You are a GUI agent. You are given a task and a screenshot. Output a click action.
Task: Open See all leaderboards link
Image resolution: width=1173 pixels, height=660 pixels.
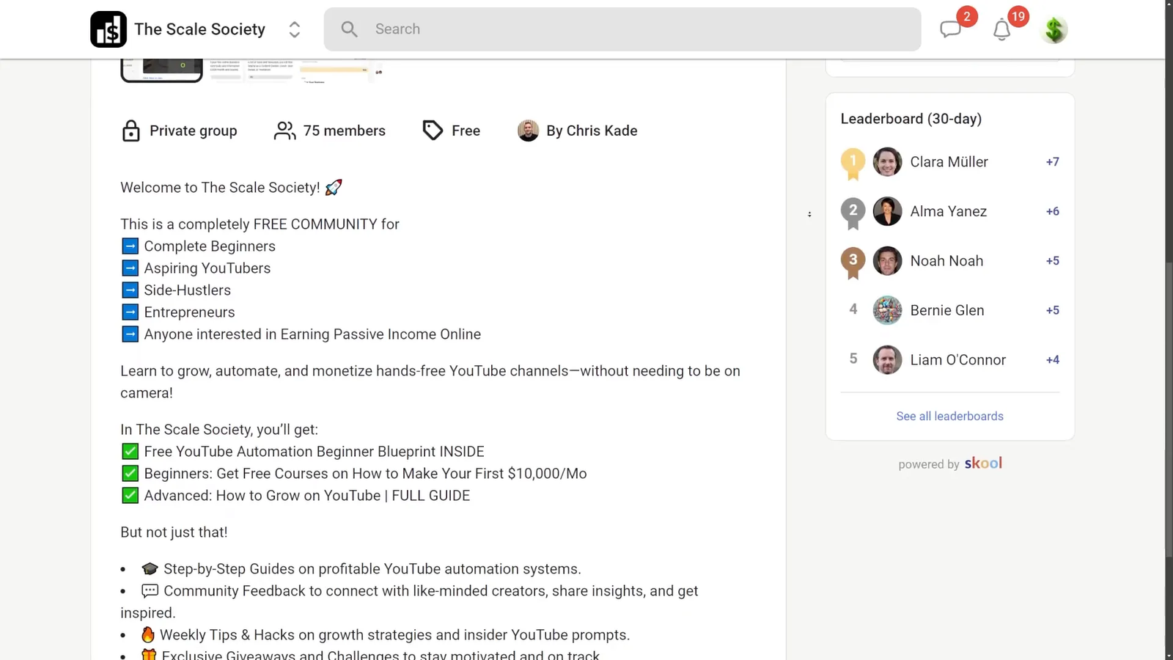pyautogui.click(x=949, y=416)
